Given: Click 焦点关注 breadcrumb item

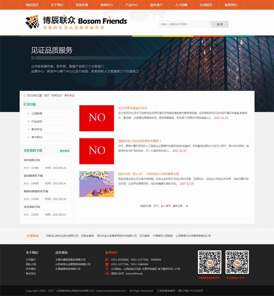Looking at the screenshot, I should tap(69, 96).
